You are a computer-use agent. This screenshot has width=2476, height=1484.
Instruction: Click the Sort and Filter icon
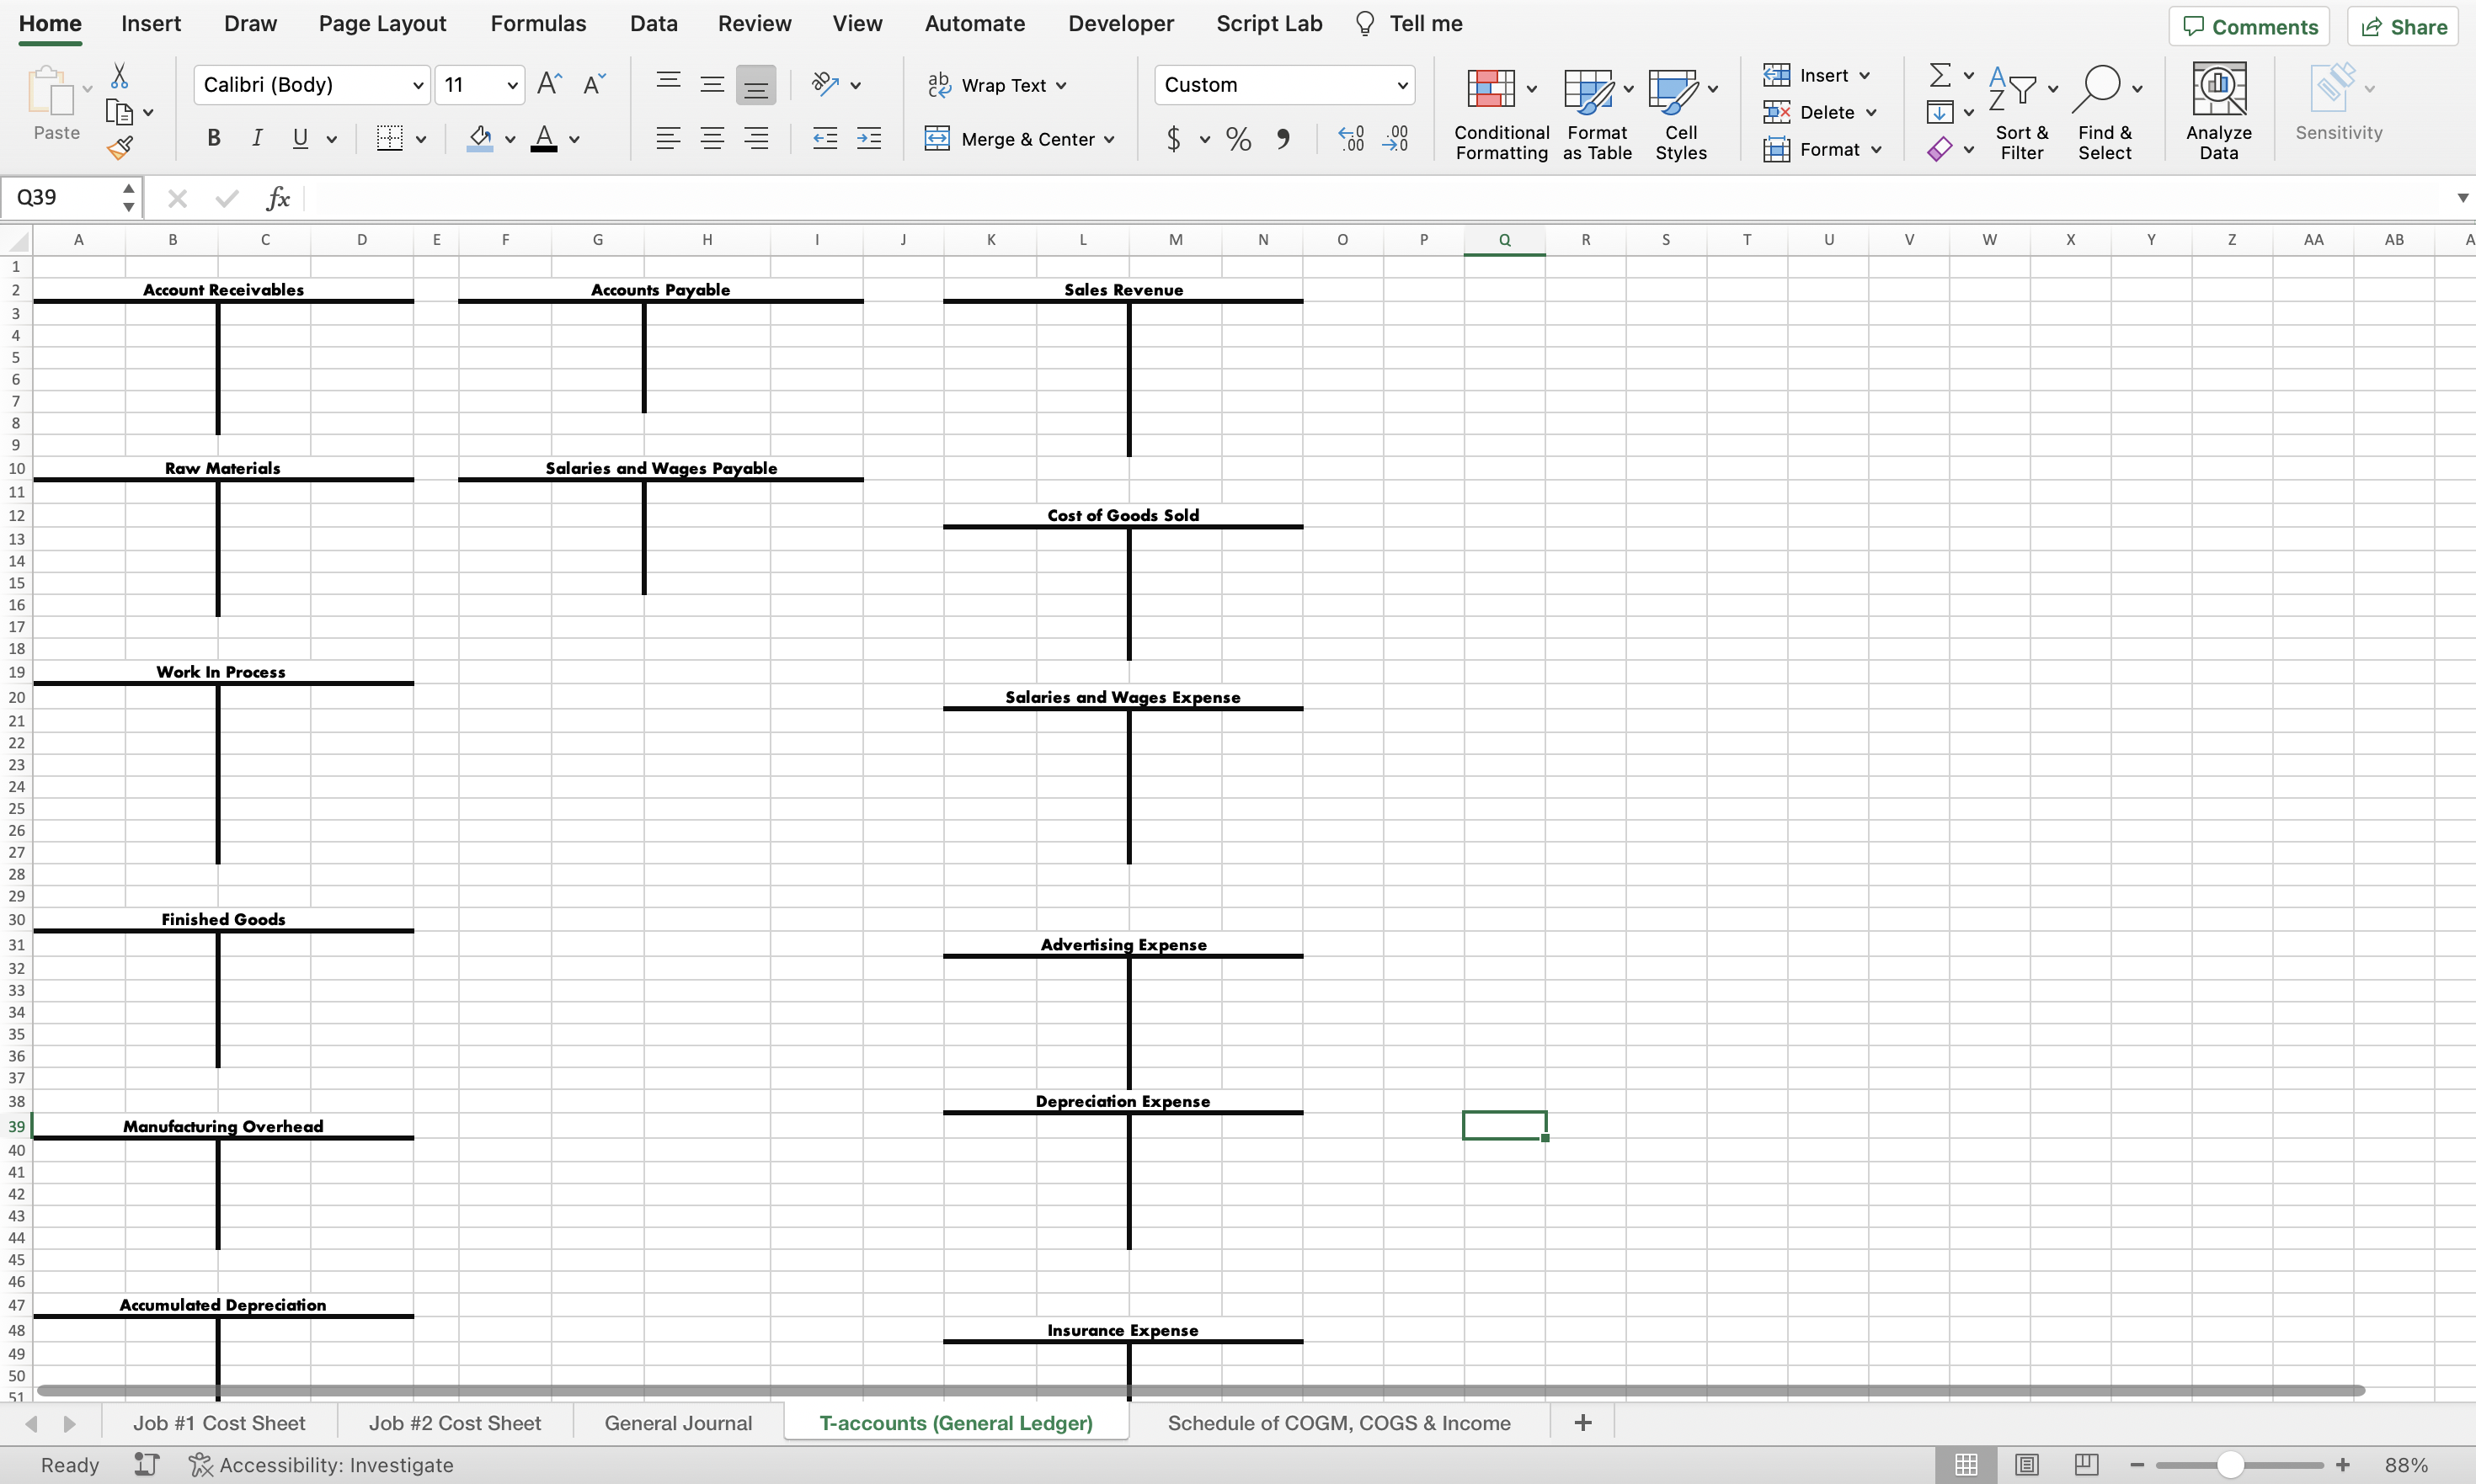tap(2022, 109)
